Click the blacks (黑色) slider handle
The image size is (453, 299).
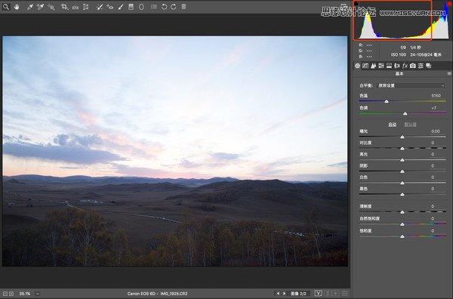click(402, 195)
